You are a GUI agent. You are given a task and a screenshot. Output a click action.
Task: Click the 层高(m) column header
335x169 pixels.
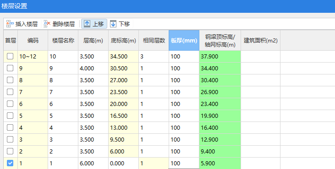(93, 41)
